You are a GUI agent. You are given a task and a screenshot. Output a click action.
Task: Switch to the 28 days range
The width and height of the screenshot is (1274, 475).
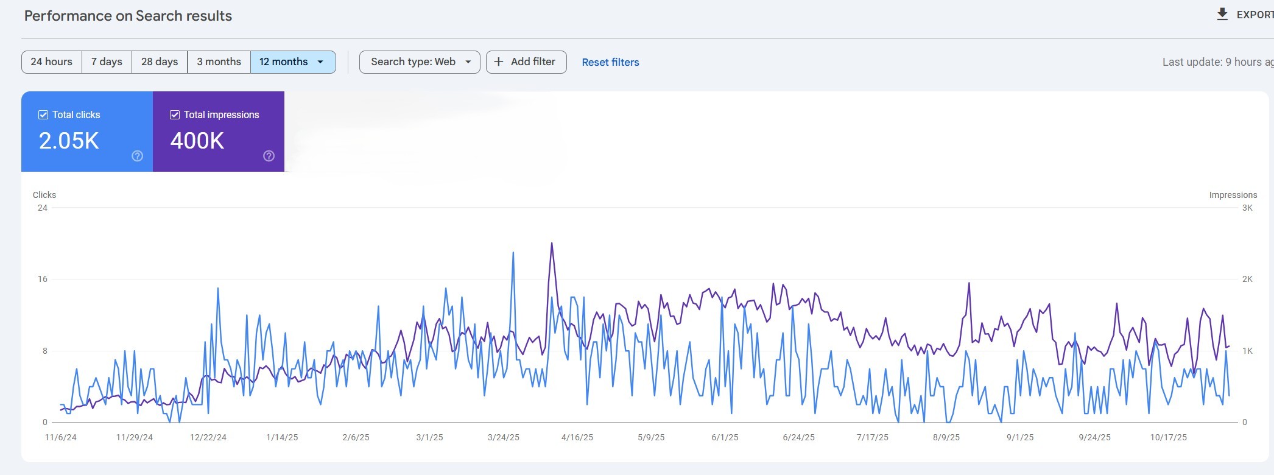160,62
